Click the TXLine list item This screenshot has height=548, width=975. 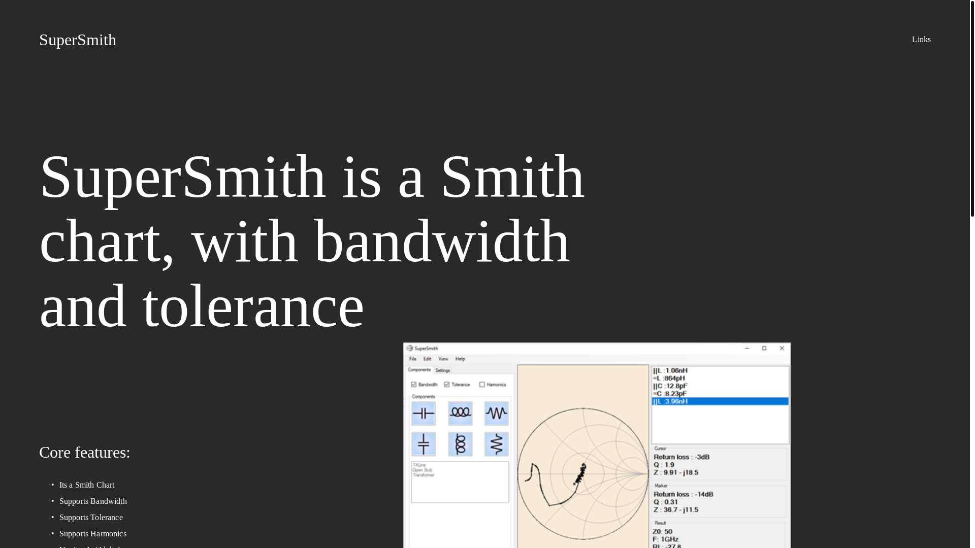point(419,465)
